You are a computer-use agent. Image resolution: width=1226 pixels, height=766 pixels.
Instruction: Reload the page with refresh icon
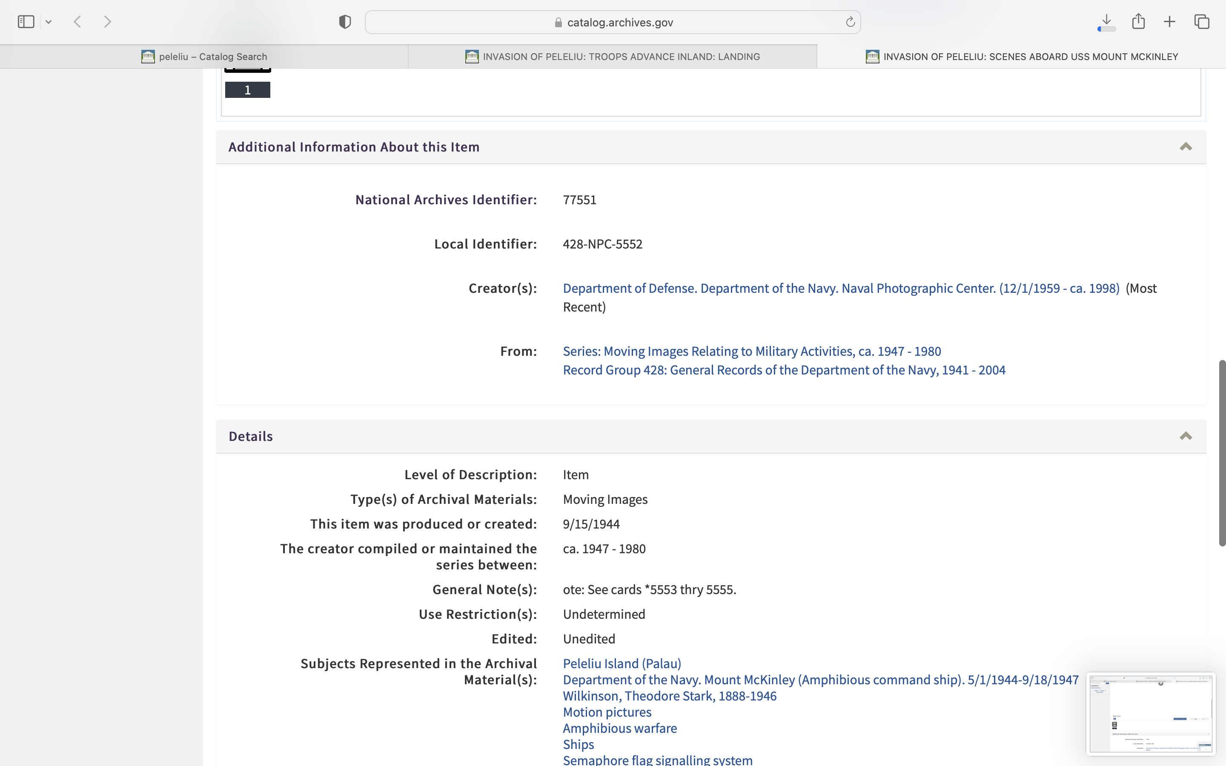click(850, 22)
